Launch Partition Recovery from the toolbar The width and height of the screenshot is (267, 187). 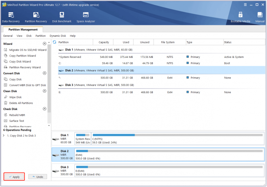pos(36,17)
